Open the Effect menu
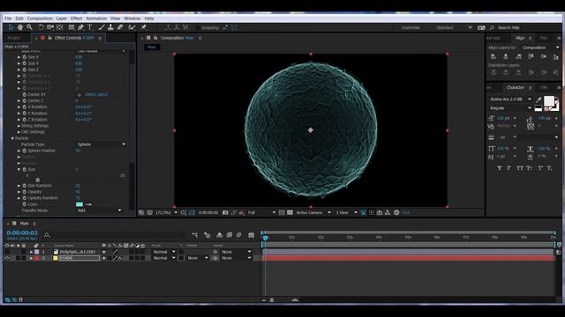565x317 pixels. 77,18
